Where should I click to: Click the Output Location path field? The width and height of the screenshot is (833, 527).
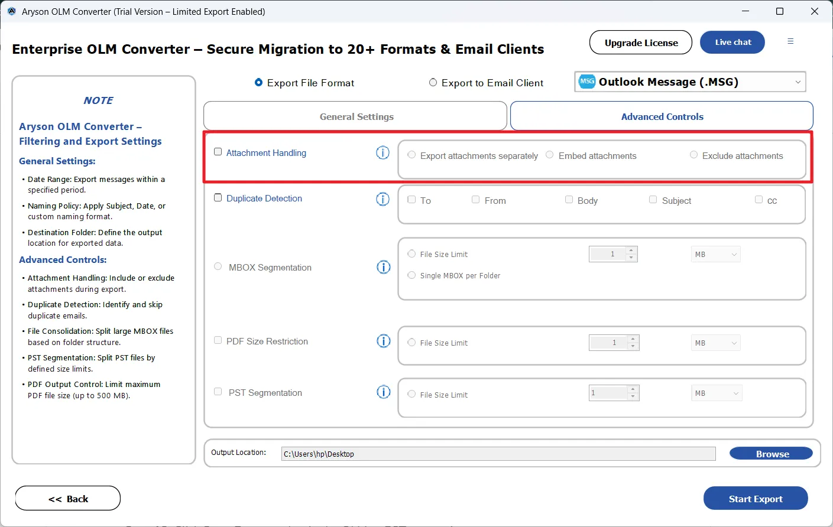point(498,454)
